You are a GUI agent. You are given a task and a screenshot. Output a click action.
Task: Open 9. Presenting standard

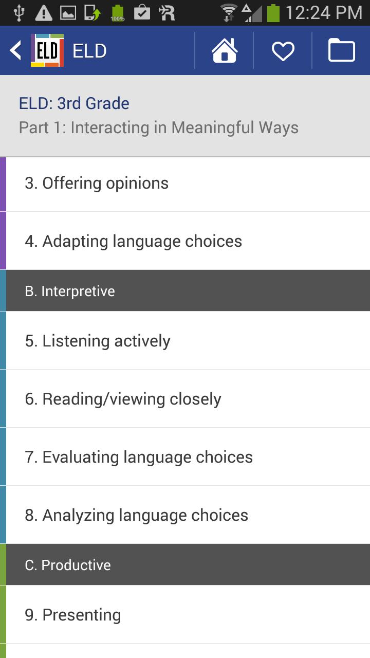[x=185, y=615]
